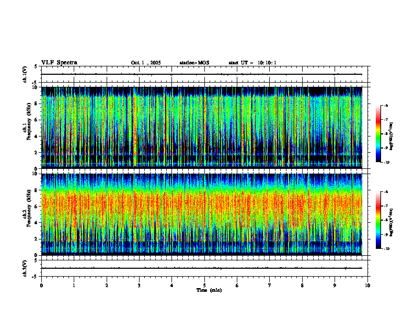The height and width of the screenshot is (320, 414).
Task: Select the "Time (min)" axis label
Action: (209, 290)
